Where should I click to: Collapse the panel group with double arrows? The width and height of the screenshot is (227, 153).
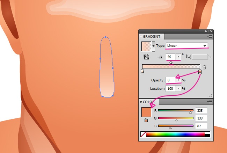coord(206,31)
